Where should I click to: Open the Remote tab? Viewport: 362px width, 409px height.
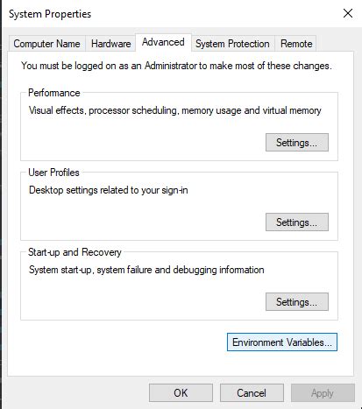click(296, 44)
